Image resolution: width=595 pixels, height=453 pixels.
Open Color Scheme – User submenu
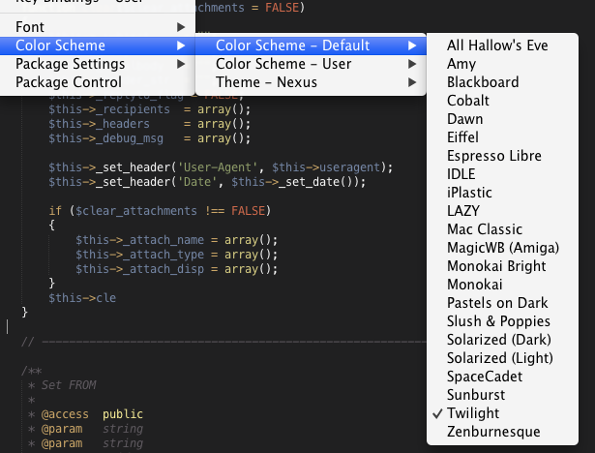tap(311, 64)
